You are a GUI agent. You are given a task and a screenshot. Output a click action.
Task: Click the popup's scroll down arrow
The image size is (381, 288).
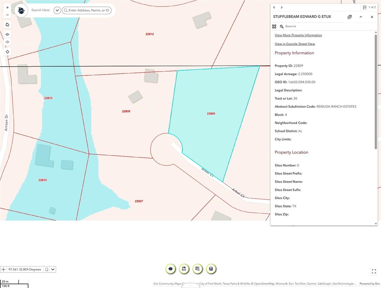click(x=376, y=224)
